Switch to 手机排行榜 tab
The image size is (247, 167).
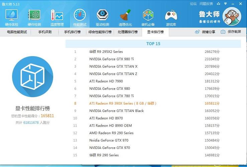point(73,32)
